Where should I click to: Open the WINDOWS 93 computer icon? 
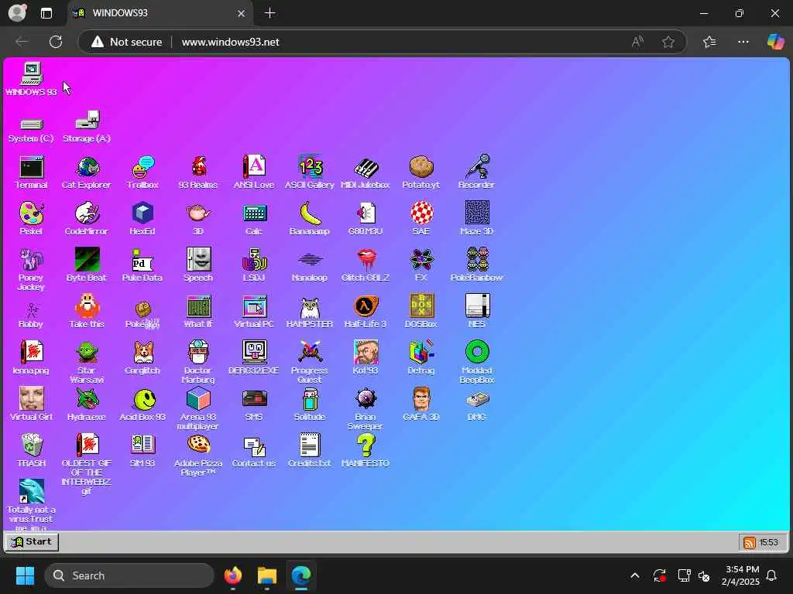coord(31,80)
